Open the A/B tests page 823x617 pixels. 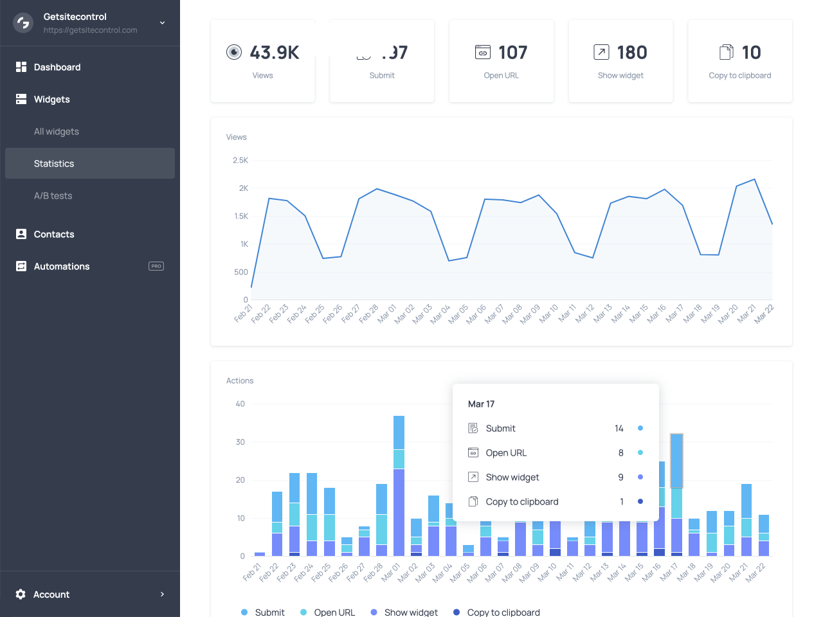(x=53, y=195)
